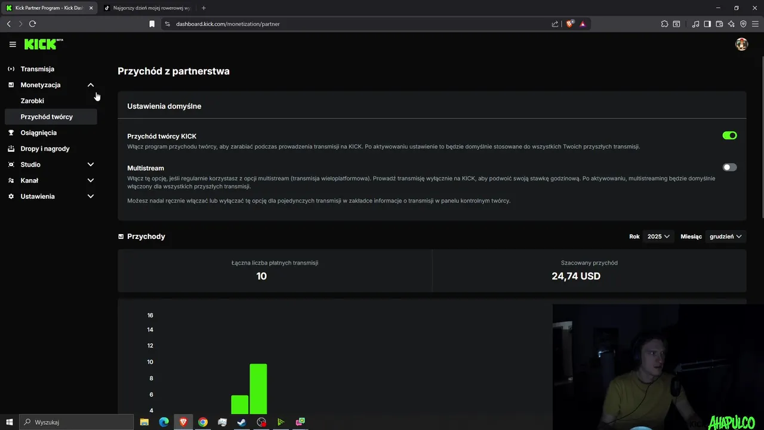764x430 pixels.
Task: Open Brave VPN shield icon
Action: pos(743,24)
